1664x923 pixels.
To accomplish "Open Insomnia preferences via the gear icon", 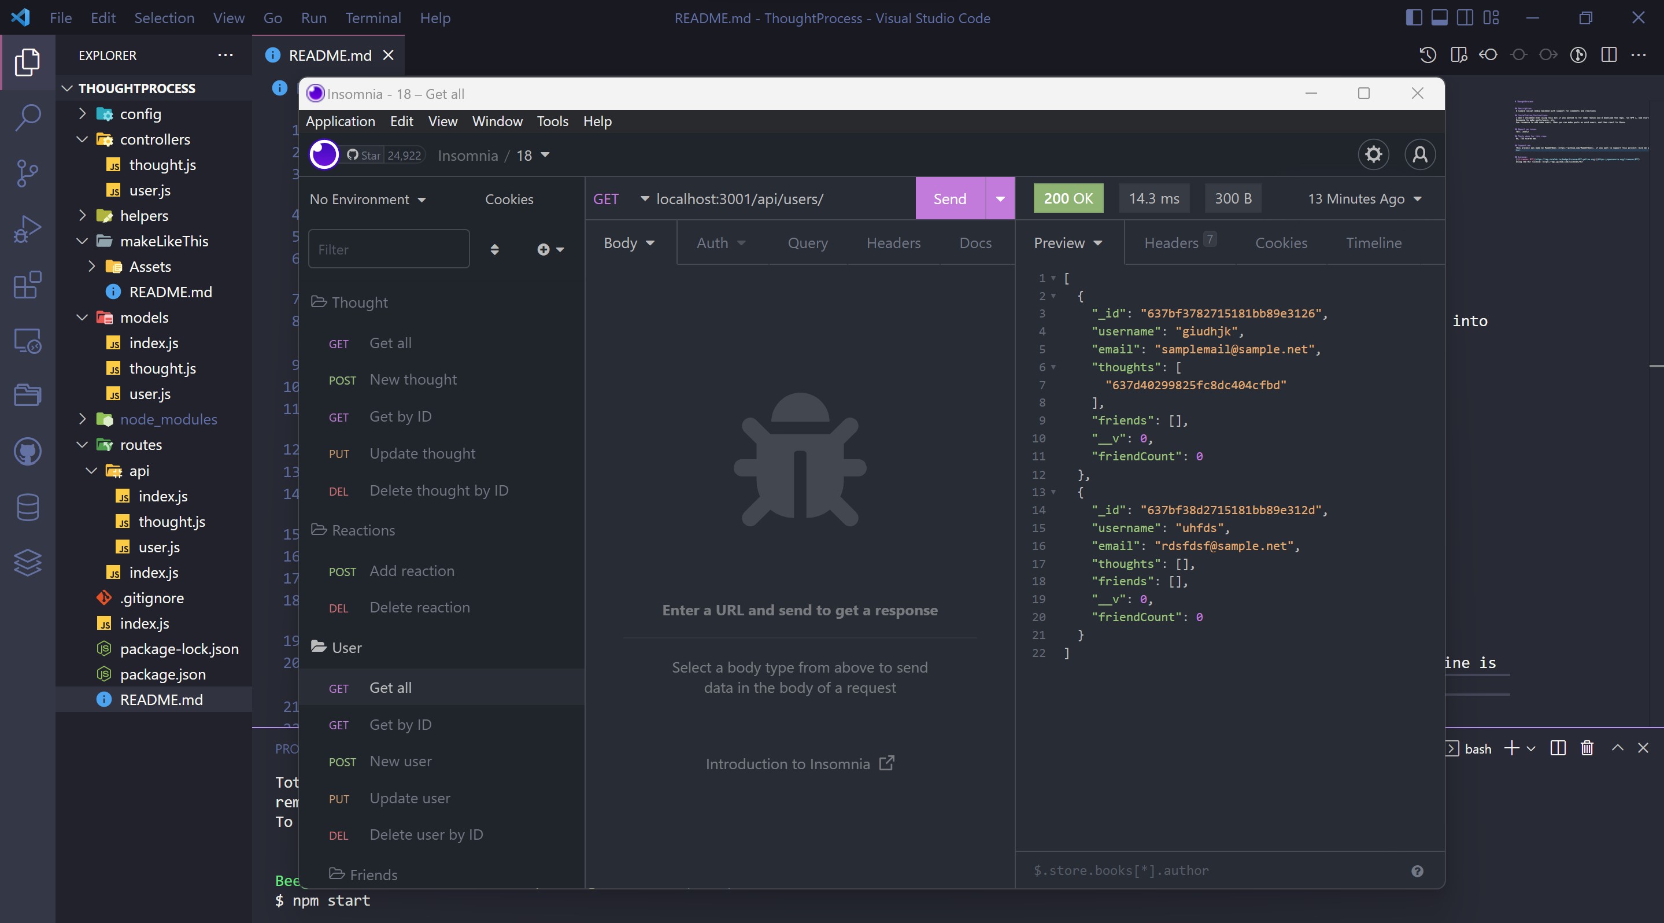I will (x=1373, y=155).
